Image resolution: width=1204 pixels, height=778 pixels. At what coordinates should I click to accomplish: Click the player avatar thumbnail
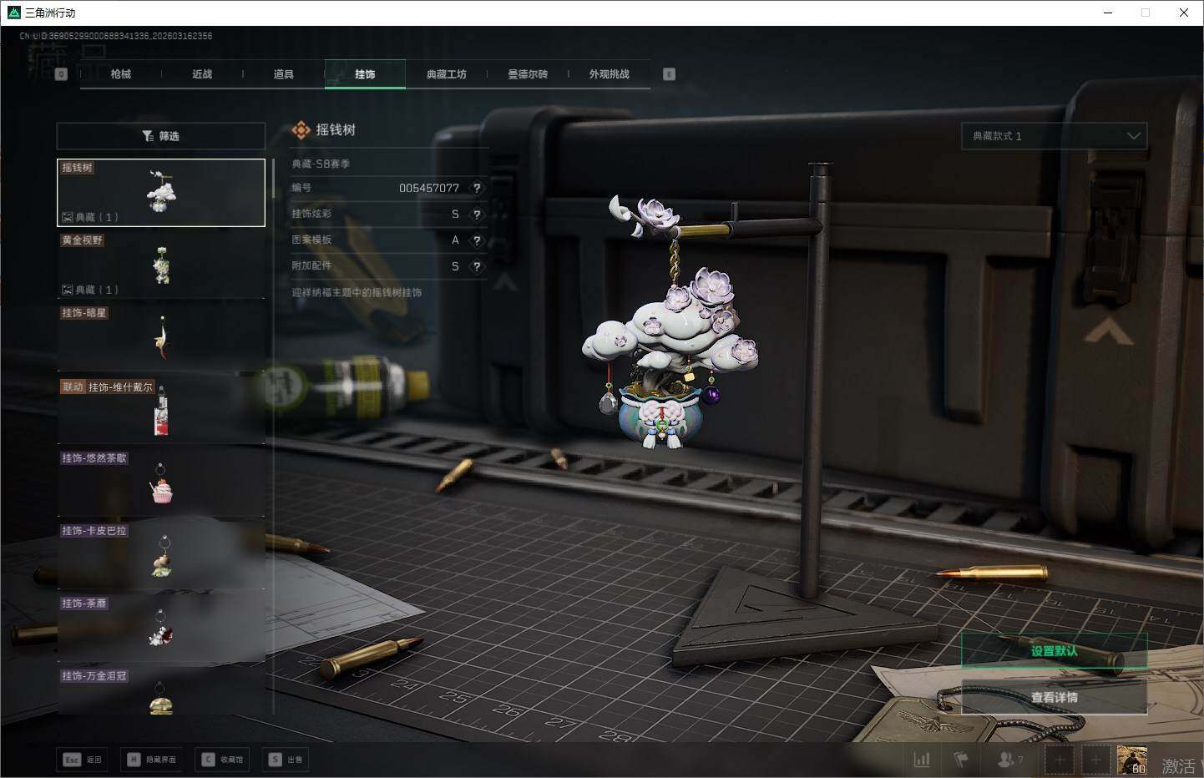coord(1132,760)
